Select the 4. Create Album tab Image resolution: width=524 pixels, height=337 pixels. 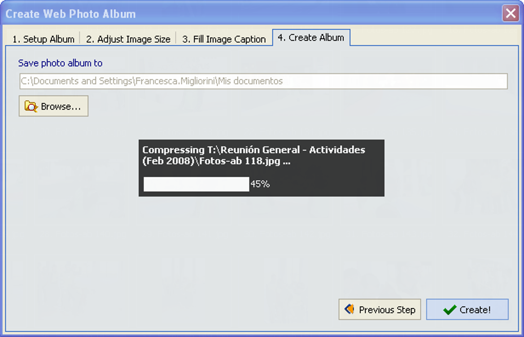(x=311, y=38)
